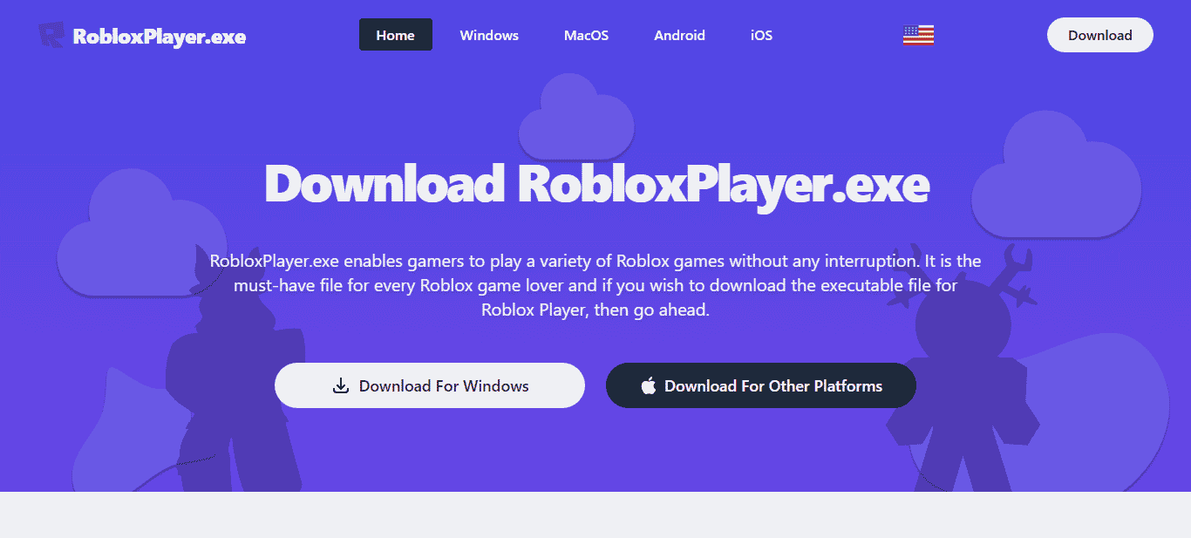Click the Apple logo icon
1191x538 pixels.
(648, 386)
